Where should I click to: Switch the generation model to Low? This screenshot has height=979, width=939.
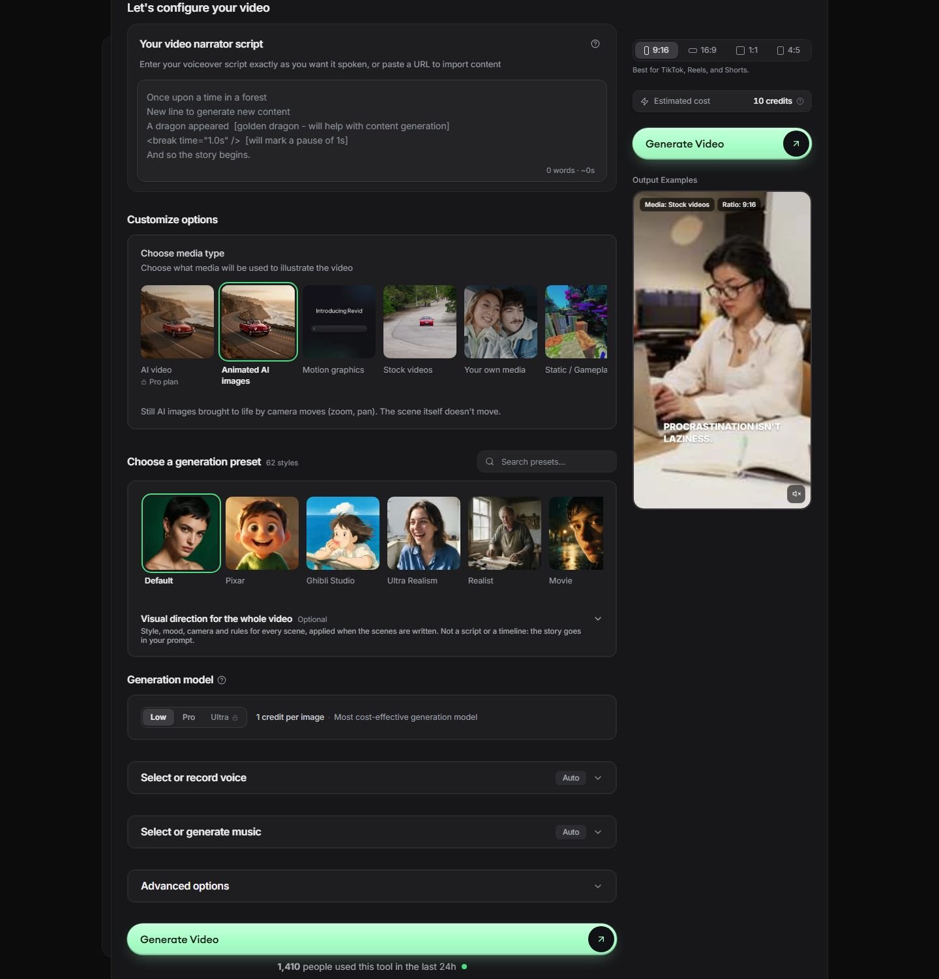[x=158, y=717]
